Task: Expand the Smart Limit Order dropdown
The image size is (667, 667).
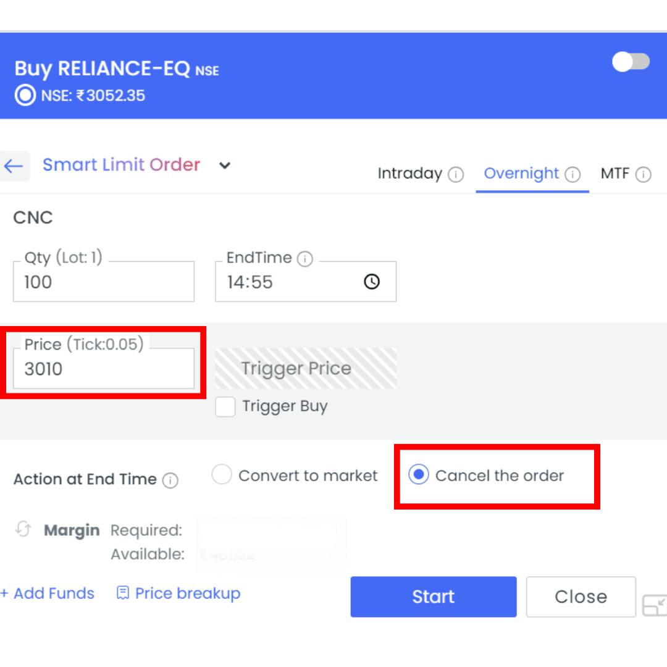Action: 225,166
